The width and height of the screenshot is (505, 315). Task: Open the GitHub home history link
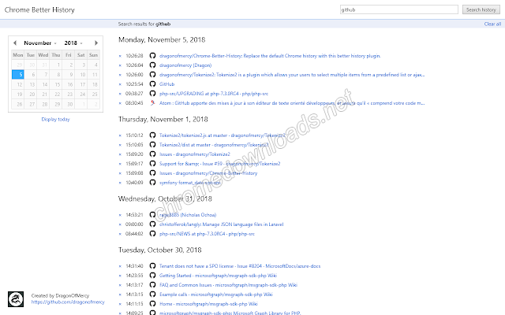(166, 84)
